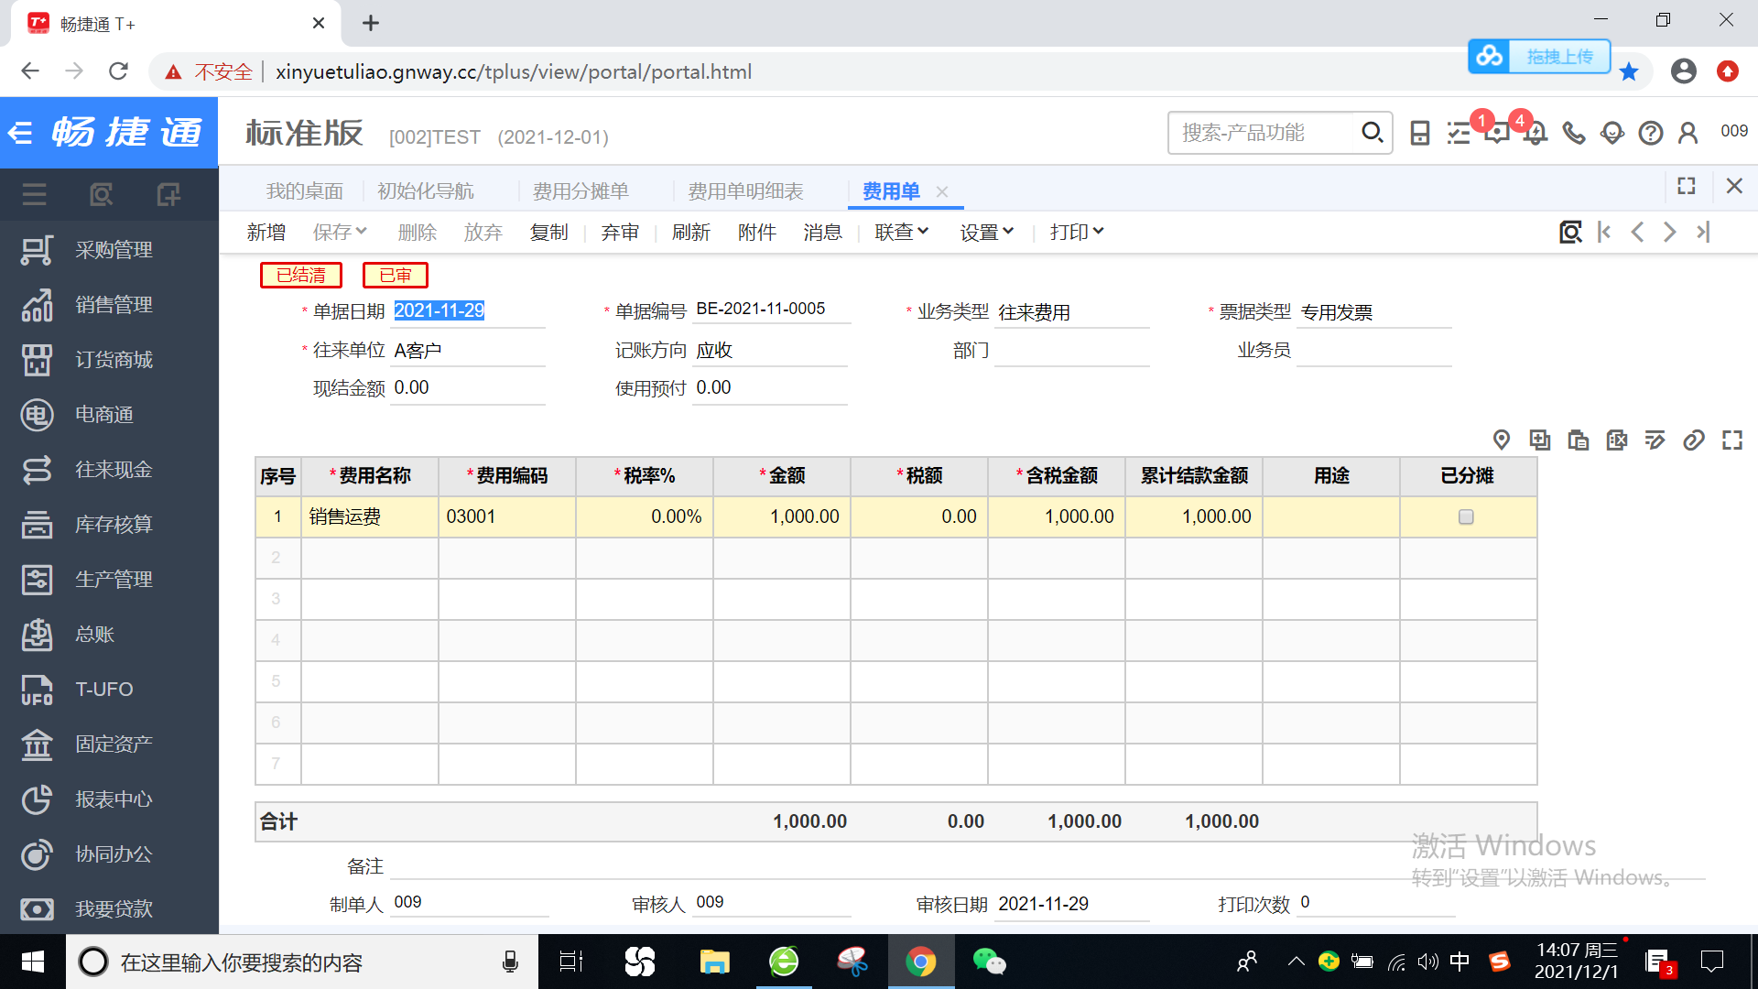
Task: Click the phone support icon
Action: [x=1574, y=134]
